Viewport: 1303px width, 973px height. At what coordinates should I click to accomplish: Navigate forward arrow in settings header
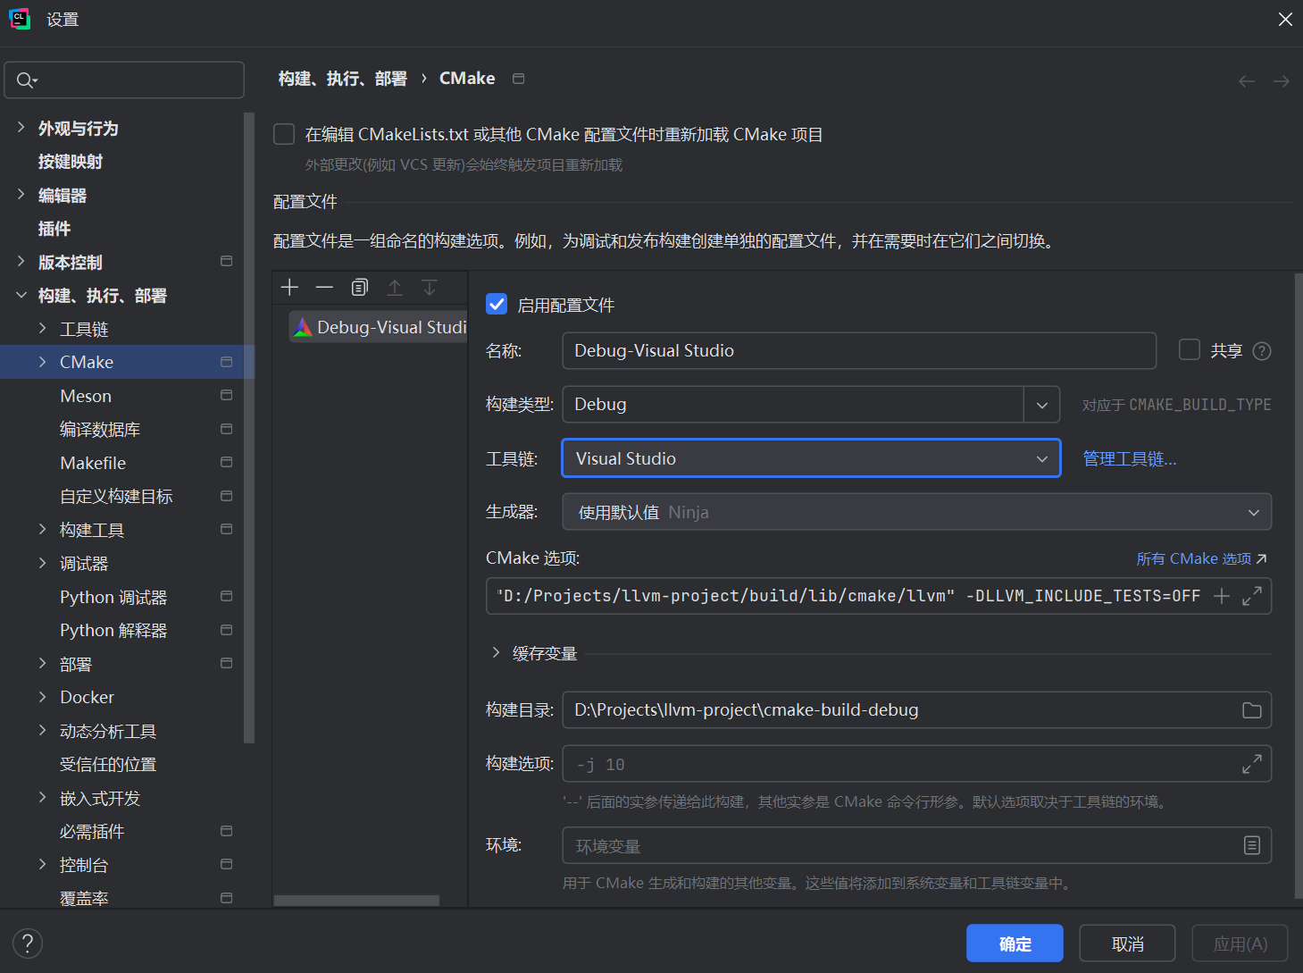(x=1281, y=81)
